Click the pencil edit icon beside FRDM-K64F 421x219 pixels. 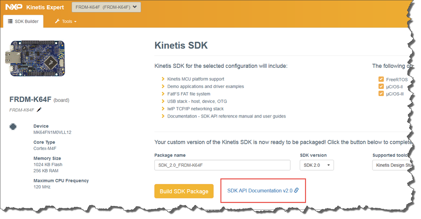coord(39,109)
